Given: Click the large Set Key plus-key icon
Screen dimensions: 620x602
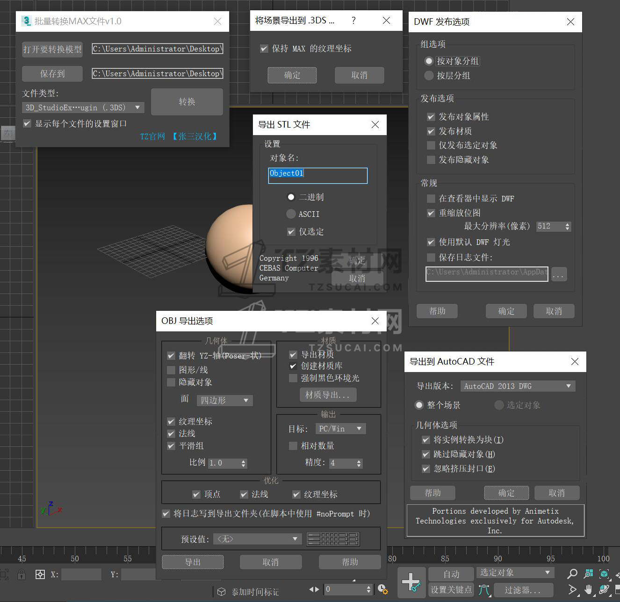Looking at the screenshot, I should coord(411,582).
